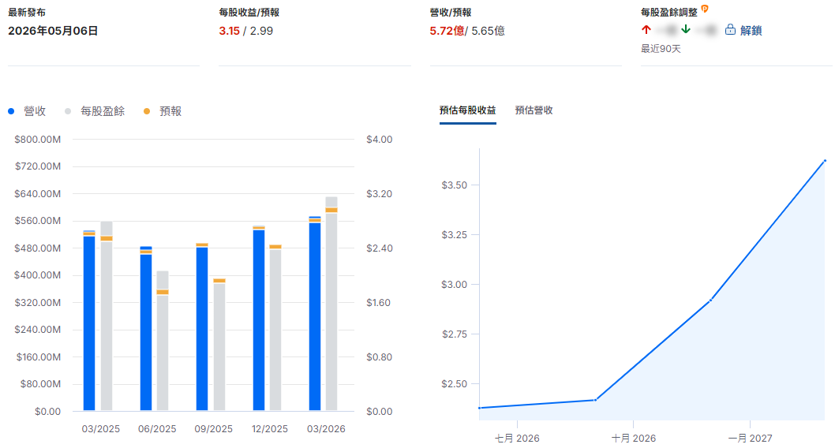Toggle the 預報 legend series
Viewport: 835px width, 448px height.
tap(163, 111)
